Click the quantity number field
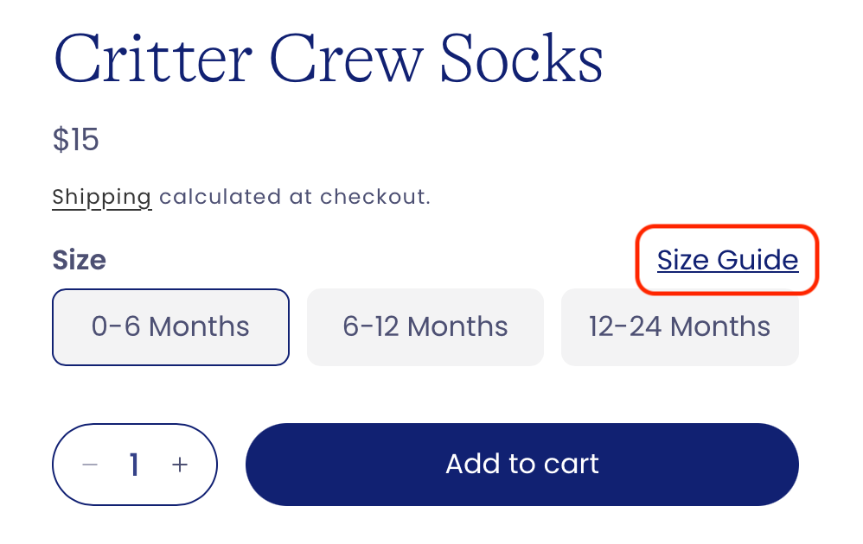The width and height of the screenshot is (863, 544). coord(134,465)
